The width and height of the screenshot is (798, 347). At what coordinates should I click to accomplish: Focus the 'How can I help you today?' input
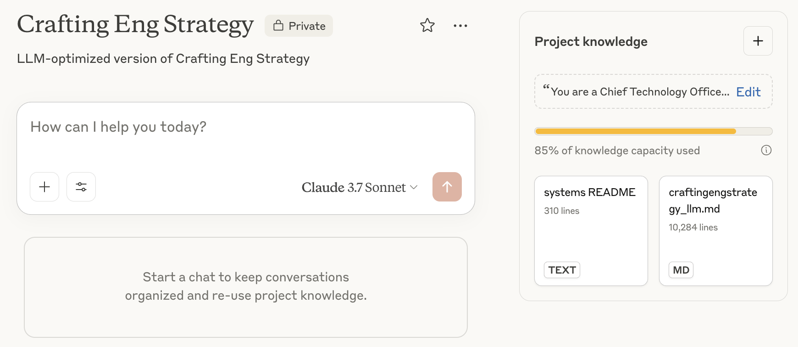[246, 127]
